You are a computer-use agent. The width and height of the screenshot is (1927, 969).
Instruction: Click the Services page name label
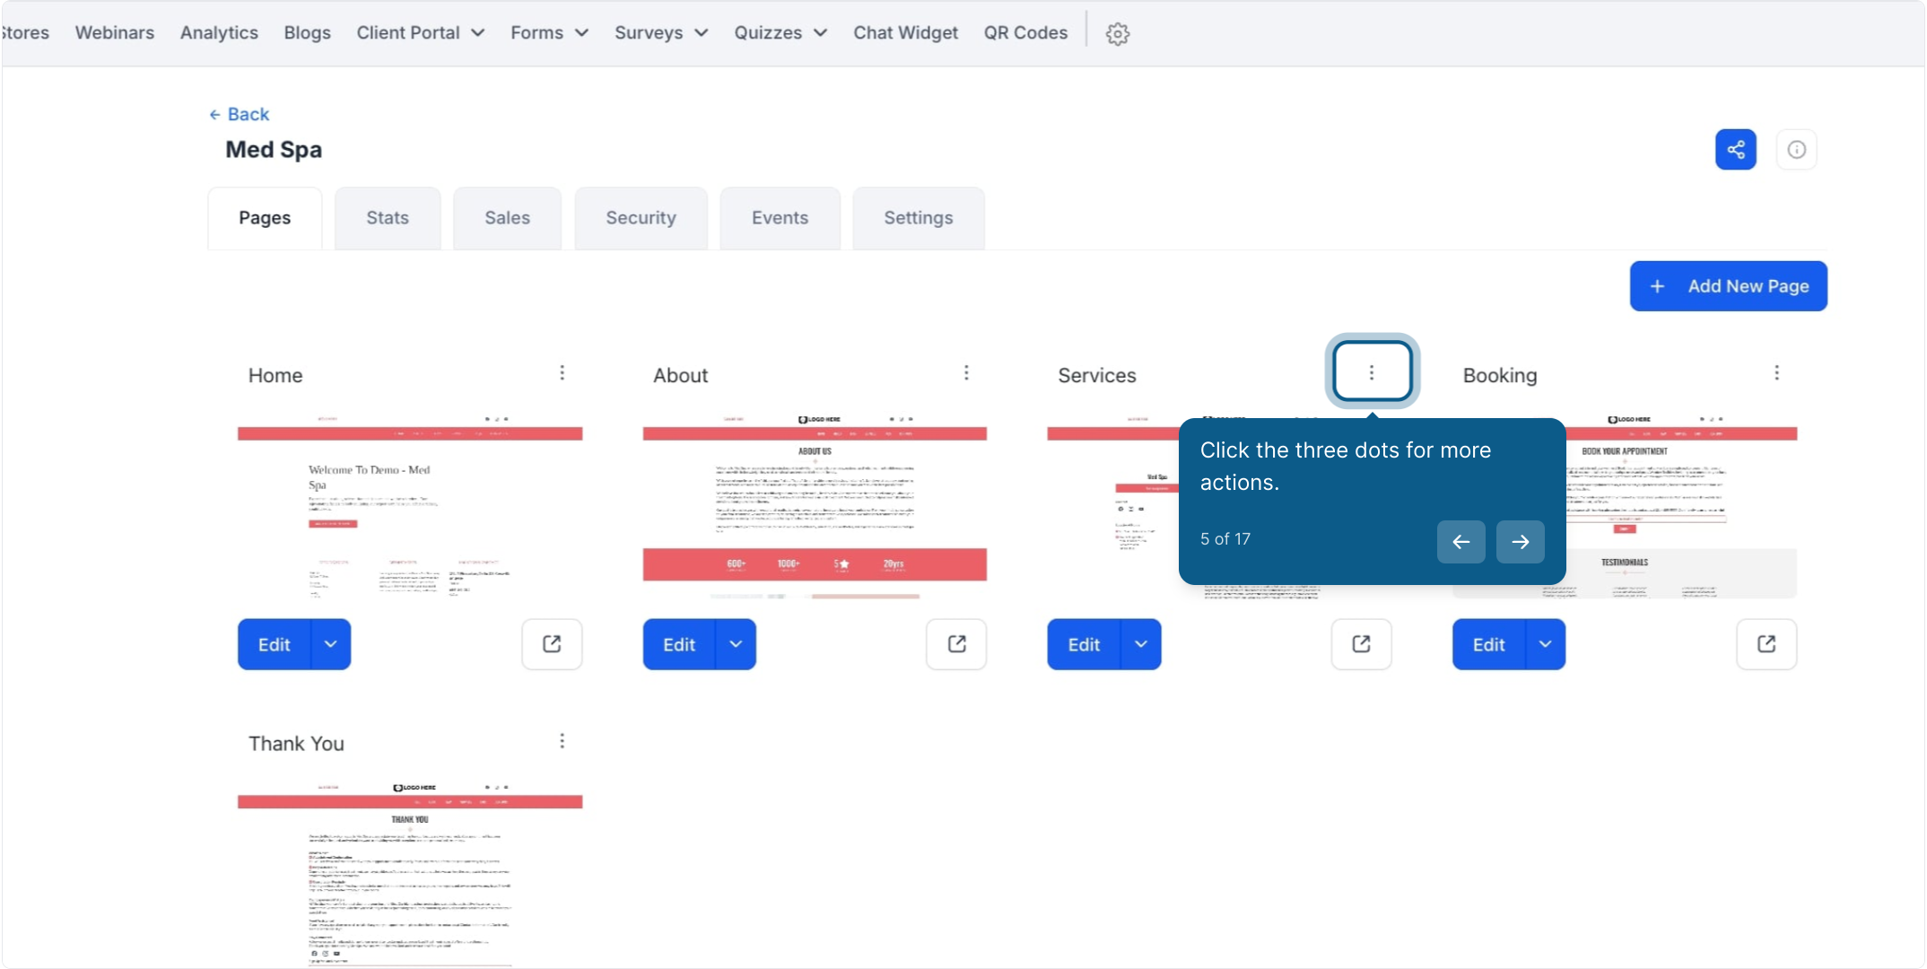pyautogui.click(x=1096, y=375)
